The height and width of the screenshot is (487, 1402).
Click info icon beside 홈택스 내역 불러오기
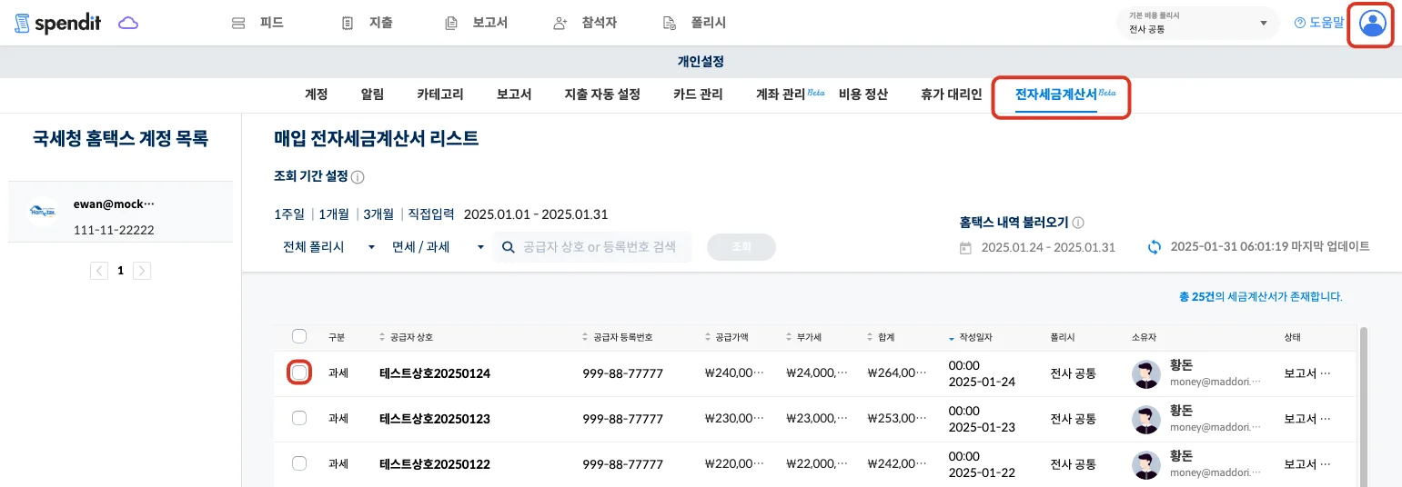pos(1078,223)
